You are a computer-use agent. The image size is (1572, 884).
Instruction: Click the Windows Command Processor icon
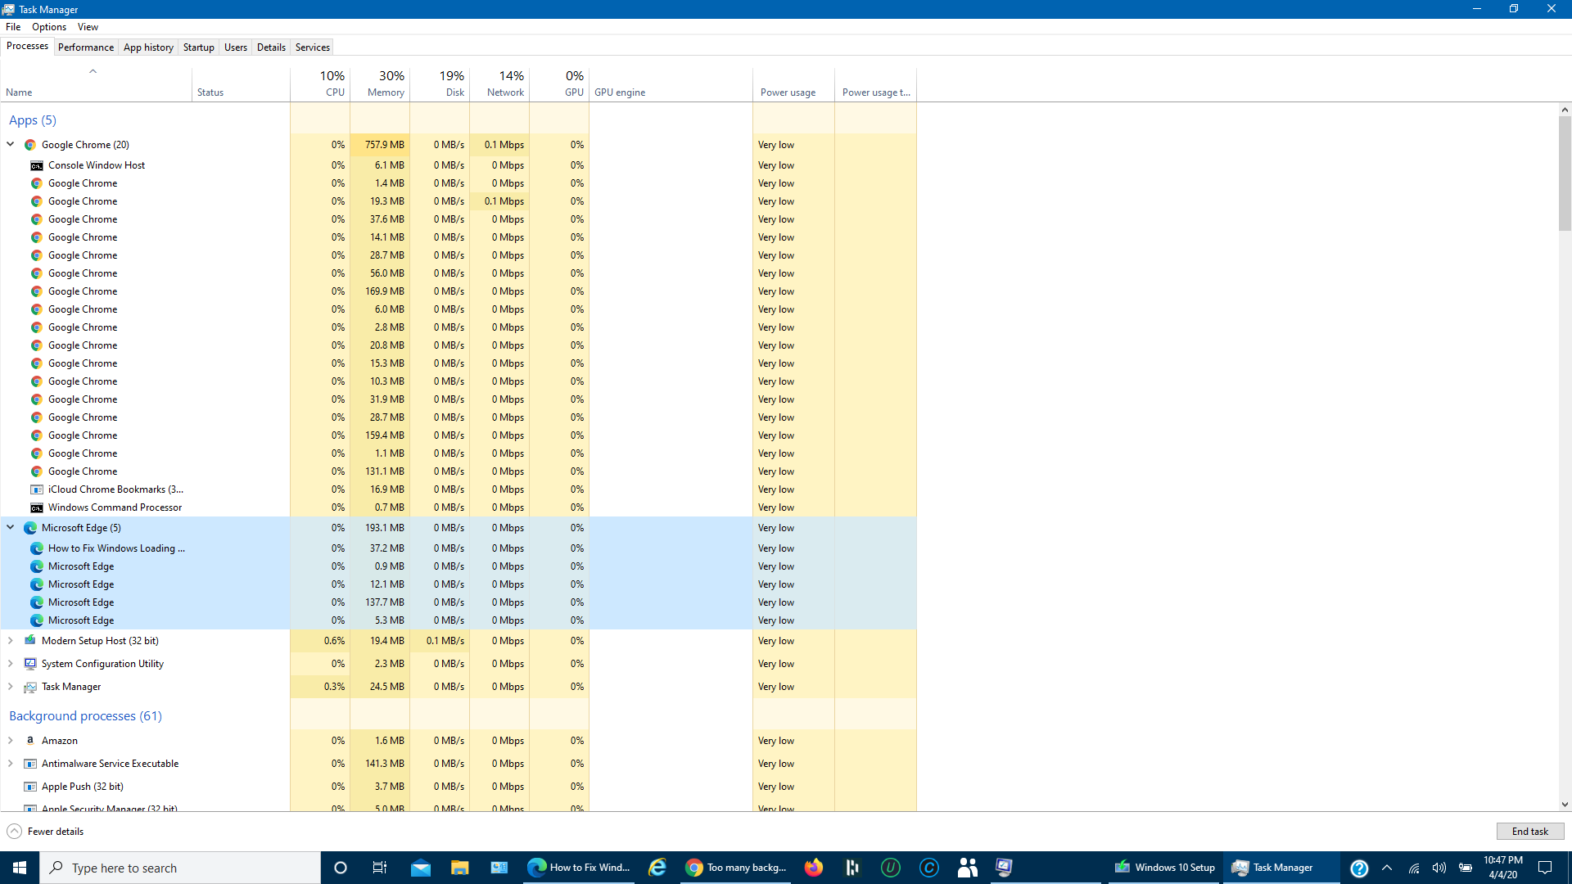[x=37, y=507]
